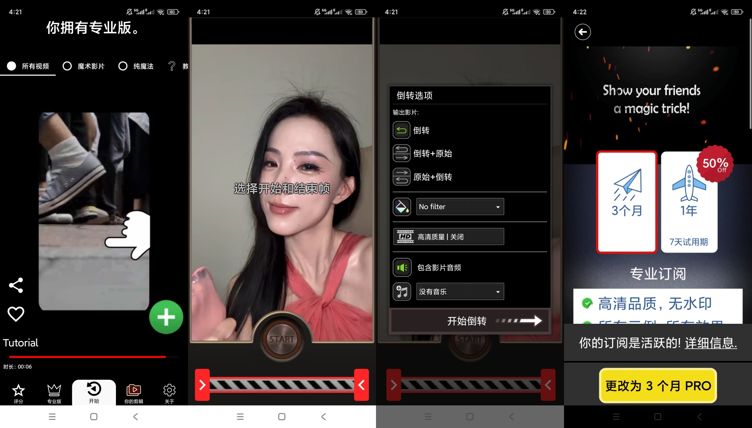
Task: Select the 所有视频 radio option
Action: (x=28, y=66)
